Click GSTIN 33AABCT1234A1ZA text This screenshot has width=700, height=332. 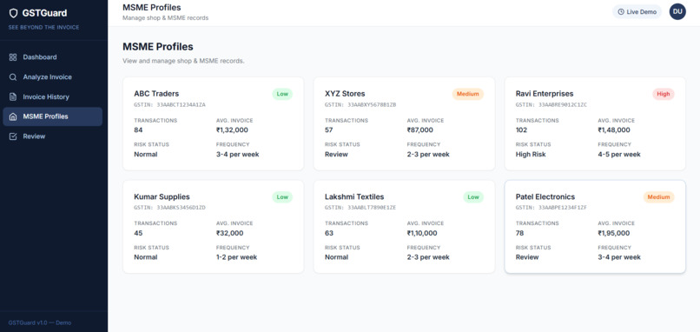click(169, 104)
